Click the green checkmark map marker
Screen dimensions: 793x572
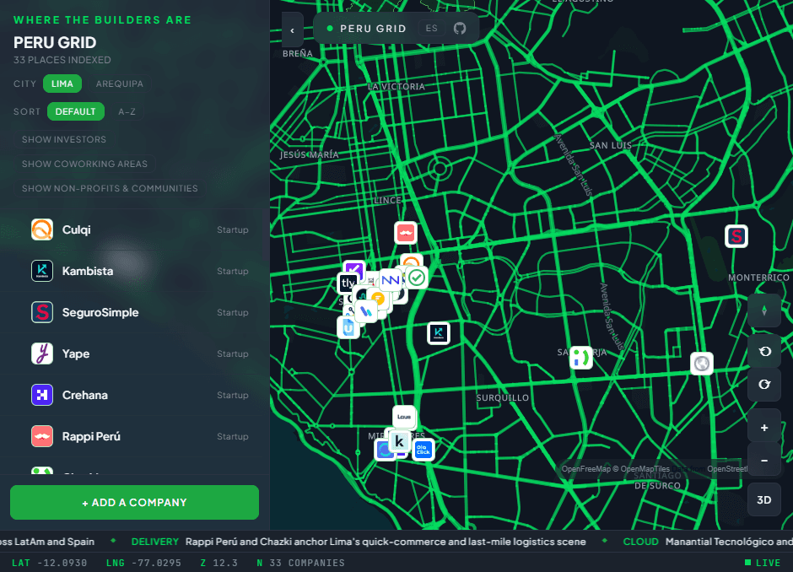[x=417, y=278]
